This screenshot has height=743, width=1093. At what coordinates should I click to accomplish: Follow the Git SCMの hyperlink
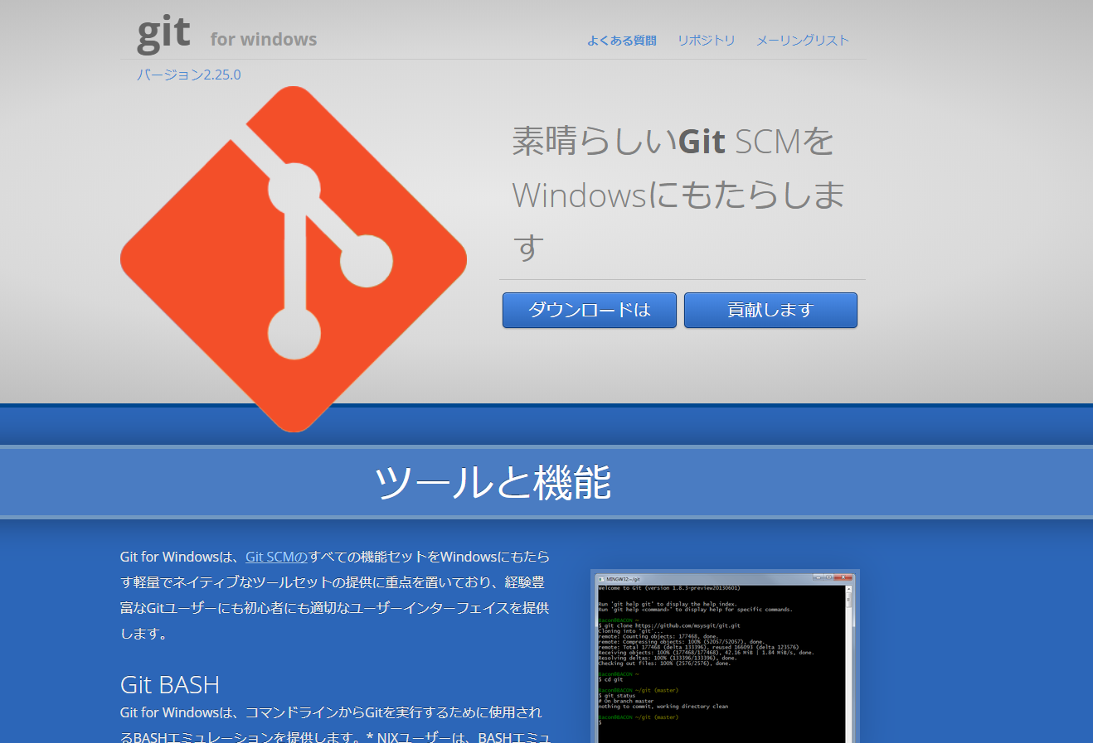coord(276,557)
